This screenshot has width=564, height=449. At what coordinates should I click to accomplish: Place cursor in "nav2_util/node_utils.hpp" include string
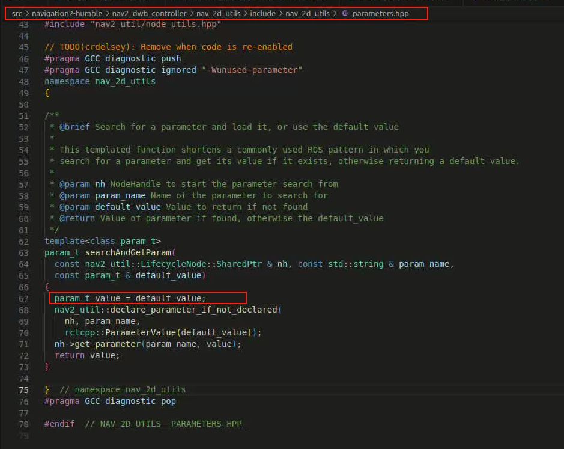[x=156, y=25]
